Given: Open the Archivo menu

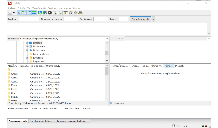Looking at the screenshot, I should pos(12,8).
